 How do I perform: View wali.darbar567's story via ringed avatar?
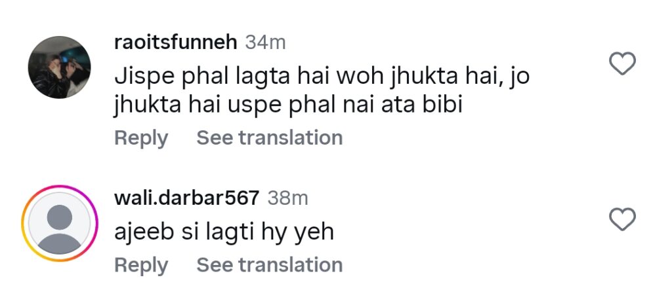59,223
